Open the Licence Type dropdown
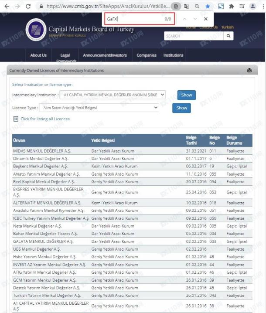This screenshot has width=266, height=313. click(x=99, y=108)
